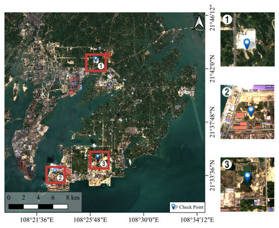Select the circled number 1 on main map
This screenshot has width=279, height=228.
click(x=101, y=66)
